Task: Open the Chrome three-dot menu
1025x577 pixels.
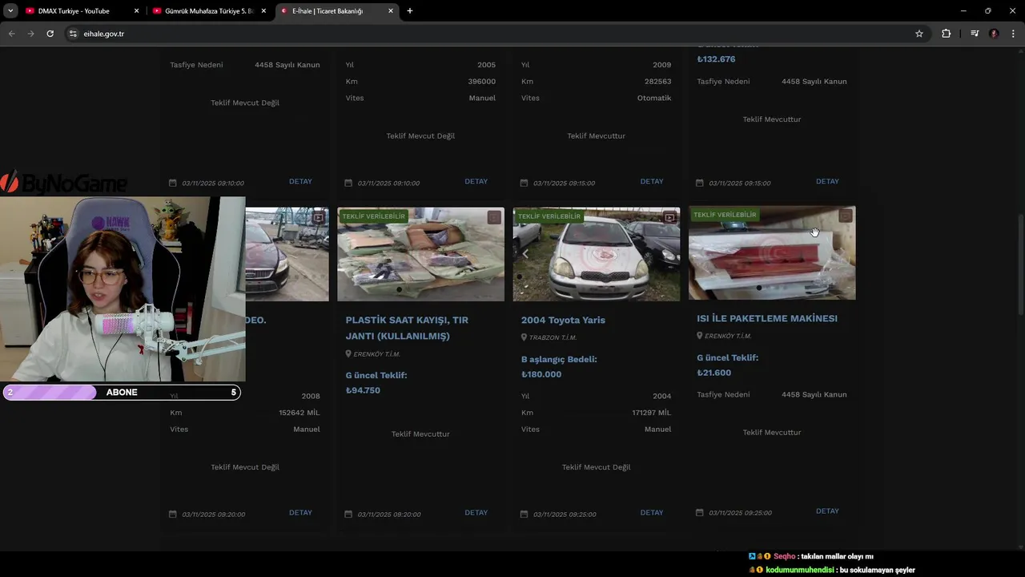Action: (x=1013, y=34)
